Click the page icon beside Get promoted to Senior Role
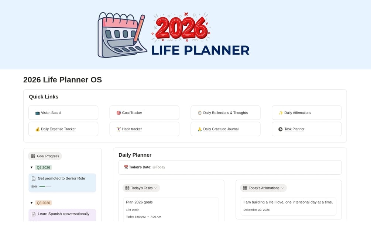This screenshot has height=232, width=371. (x=34, y=178)
